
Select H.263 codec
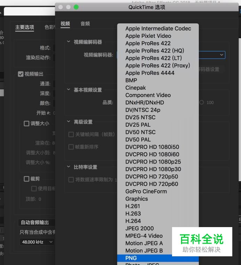point(158,214)
